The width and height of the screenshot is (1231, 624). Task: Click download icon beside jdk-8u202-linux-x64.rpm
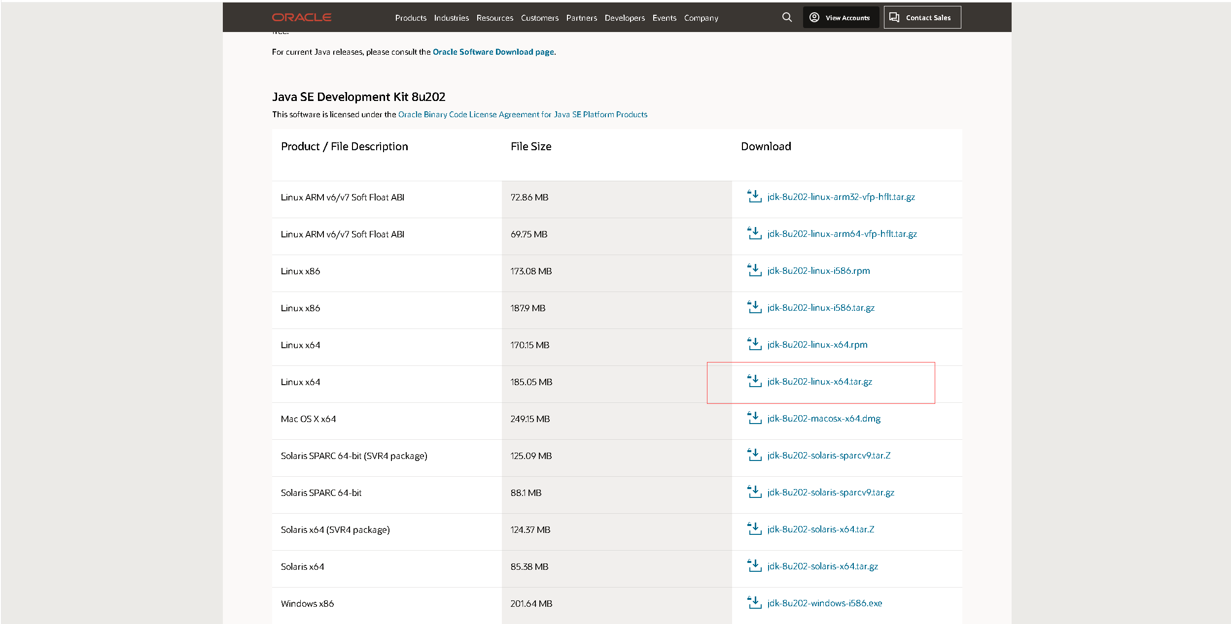pos(754,344)
